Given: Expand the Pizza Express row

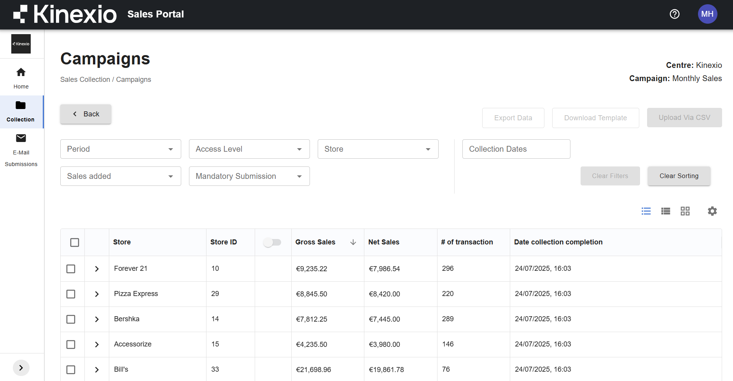Looking at the screenshot, I should [x=97, y=294].
